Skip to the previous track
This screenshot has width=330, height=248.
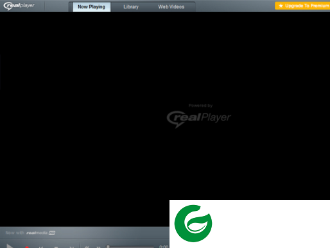click(x=41, y=247)
